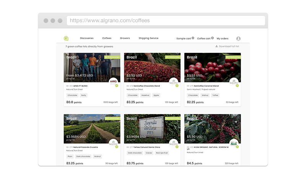Click Sancoffee logo on Yellow Catucai card
The width and height of the screenshot is (306, 180).
[174, 143]
